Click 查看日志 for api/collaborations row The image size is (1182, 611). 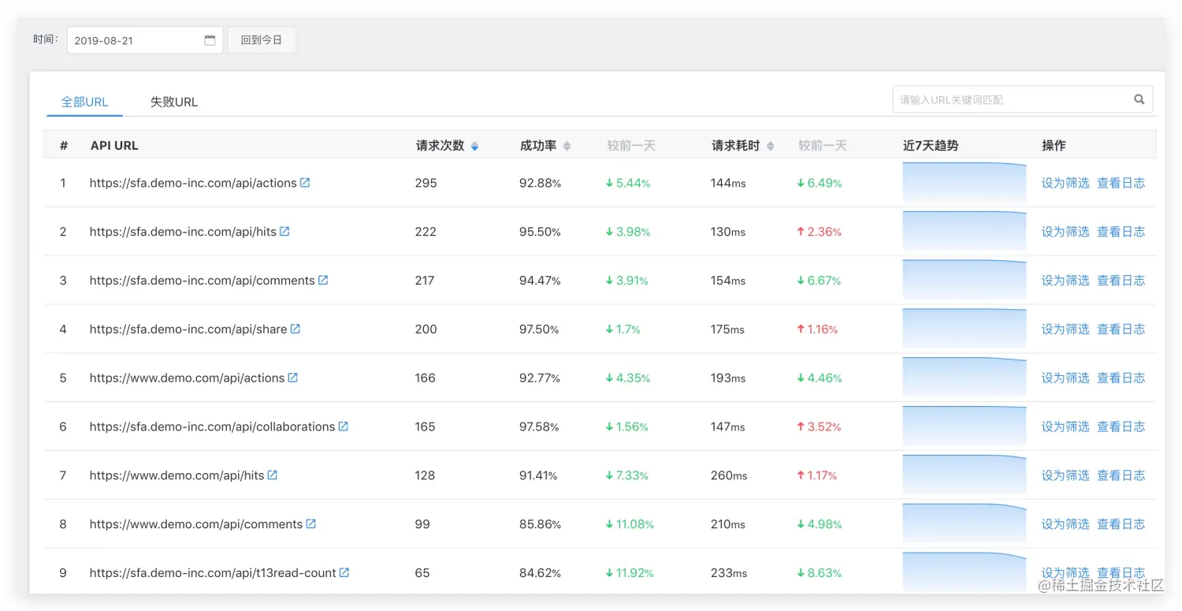pos(1121,427)
